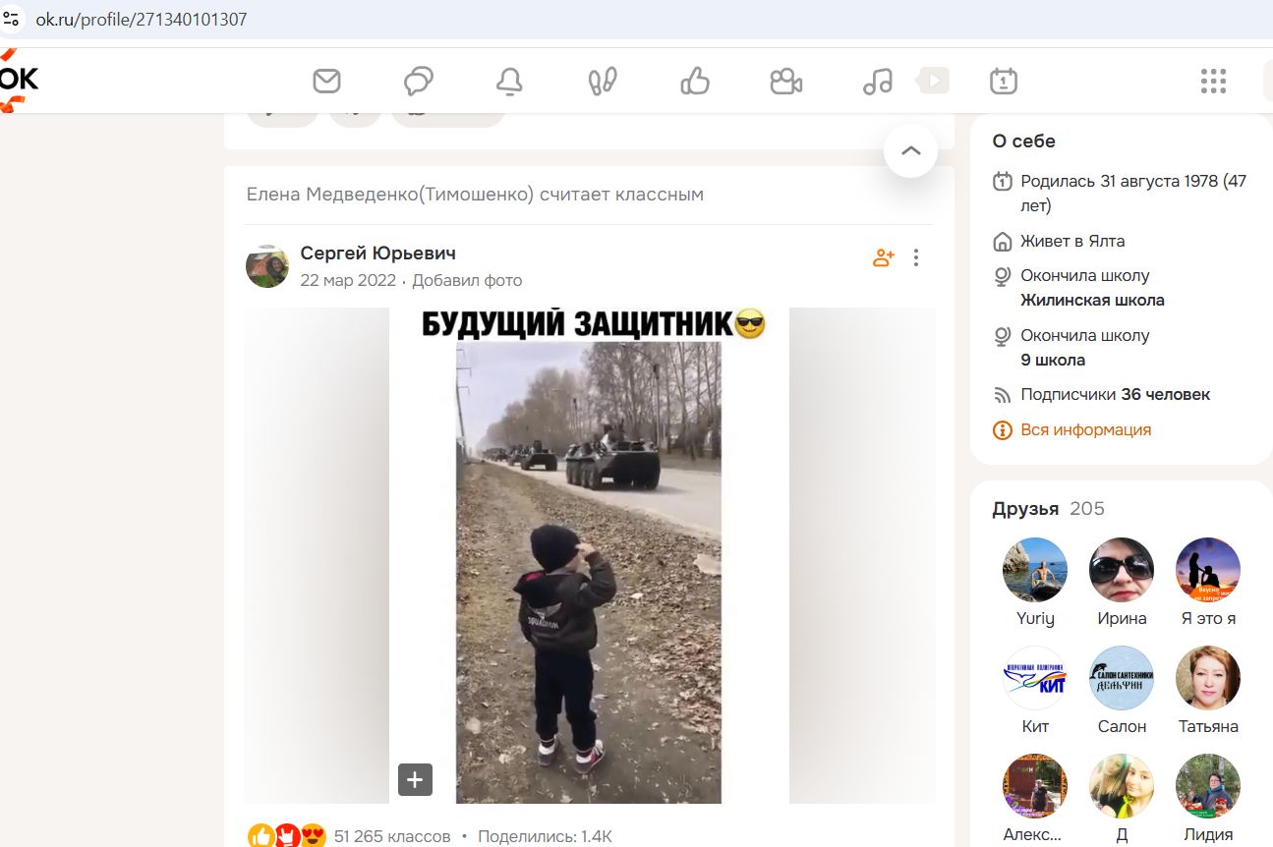
Task: Click the scroll-to-top chevron button
Action: pos(910,150)
